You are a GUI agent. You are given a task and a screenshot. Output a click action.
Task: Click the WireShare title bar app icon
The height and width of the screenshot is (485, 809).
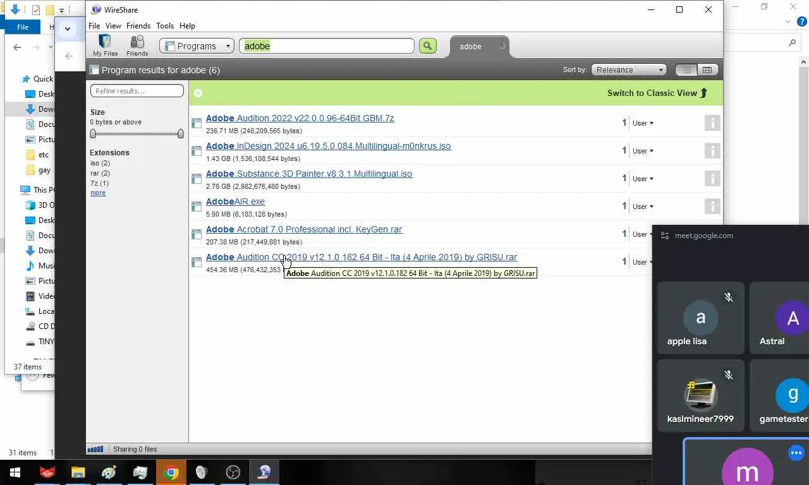96,9
